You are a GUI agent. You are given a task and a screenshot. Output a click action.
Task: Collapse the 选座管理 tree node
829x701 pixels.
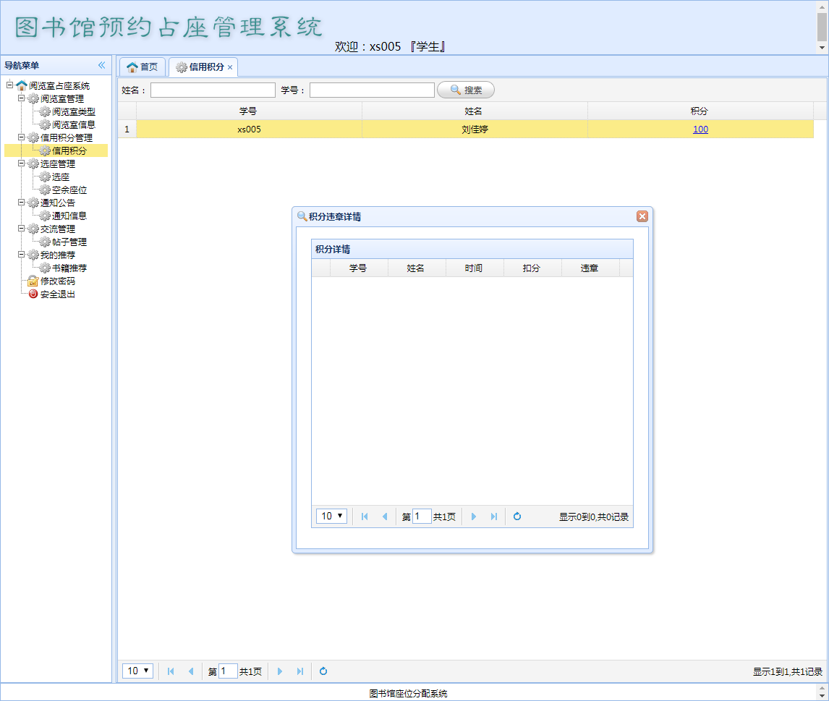[x=21, y=163]
